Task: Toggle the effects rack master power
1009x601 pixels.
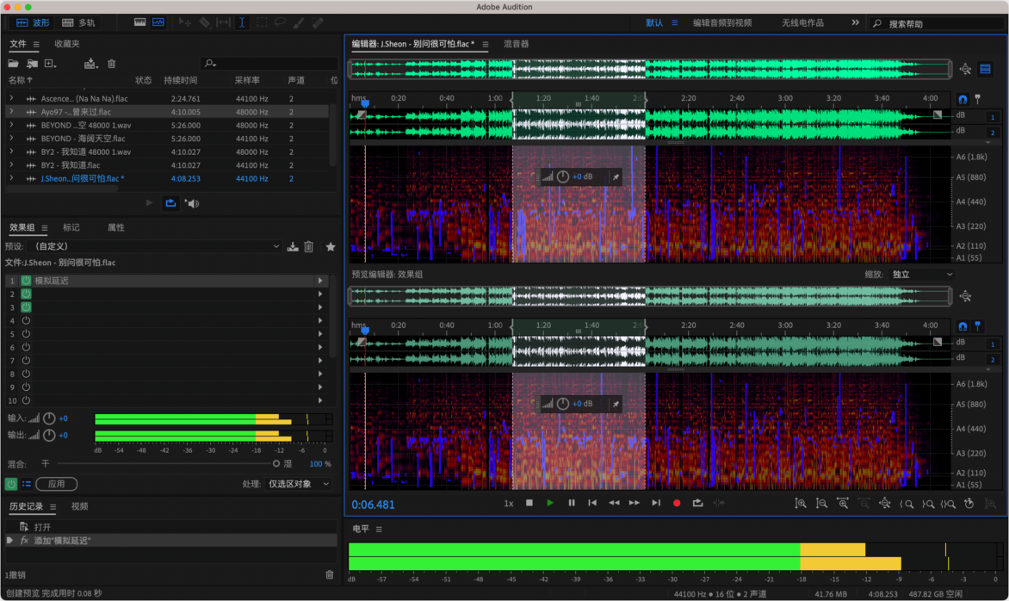Action: tap(11, 484)
